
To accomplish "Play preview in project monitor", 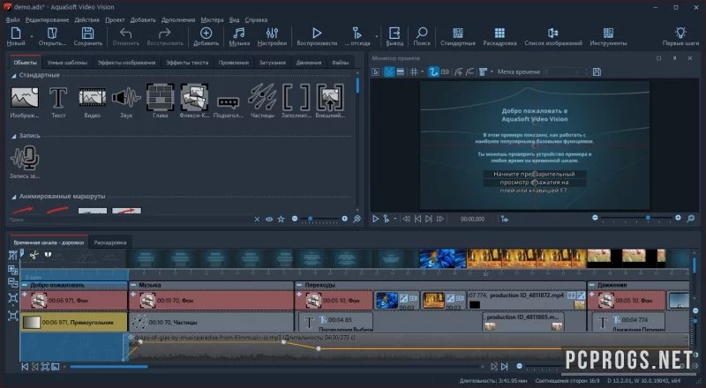I will (375, 219).
